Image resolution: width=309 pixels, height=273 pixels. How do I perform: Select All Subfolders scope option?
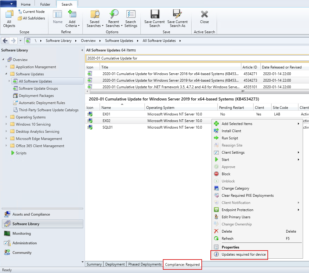32,18
